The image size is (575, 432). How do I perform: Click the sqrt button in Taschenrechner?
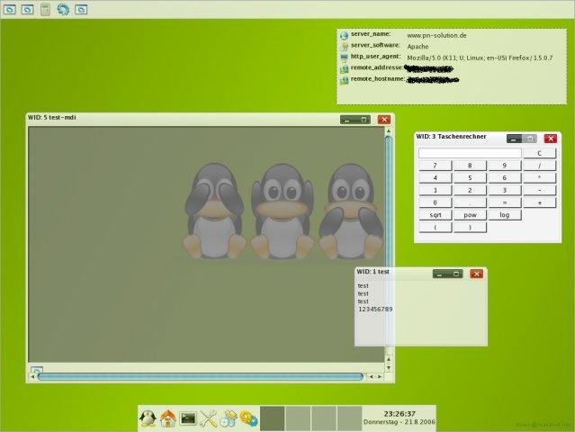[436, 215]
